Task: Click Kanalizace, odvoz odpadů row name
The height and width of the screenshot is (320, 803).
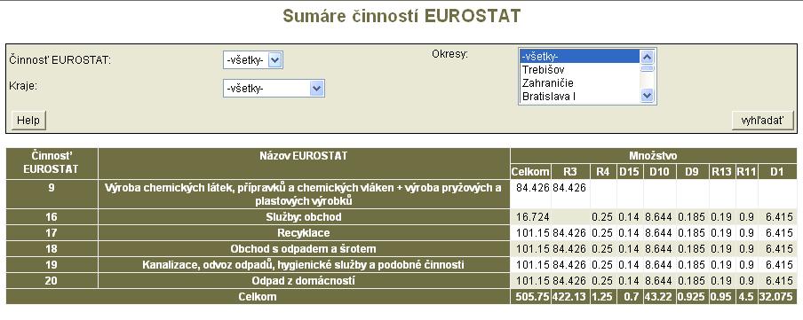Action: [304, 265]
